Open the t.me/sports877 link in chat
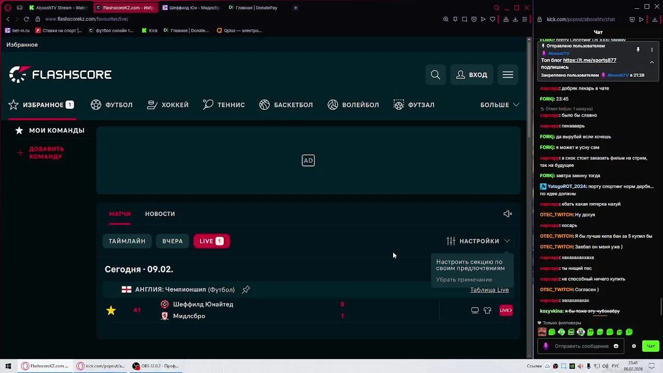The width and height of the screenshot is (663, 373). [589, 60]
